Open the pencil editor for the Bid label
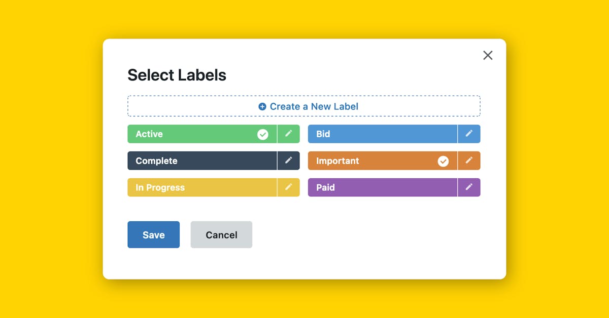The height and width of the screenshot is (318, 609). (469, 134)
